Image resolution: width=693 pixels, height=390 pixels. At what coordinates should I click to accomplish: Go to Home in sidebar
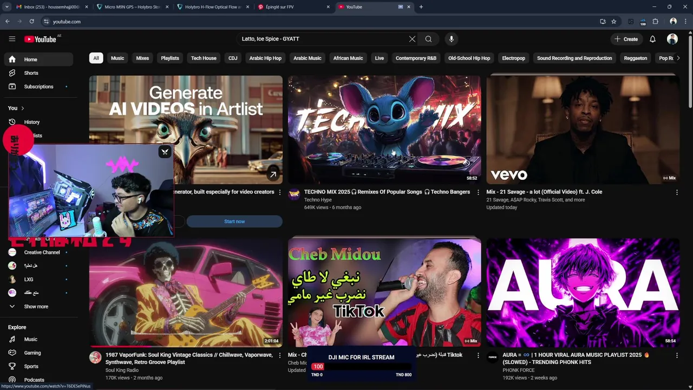(38, 60)
